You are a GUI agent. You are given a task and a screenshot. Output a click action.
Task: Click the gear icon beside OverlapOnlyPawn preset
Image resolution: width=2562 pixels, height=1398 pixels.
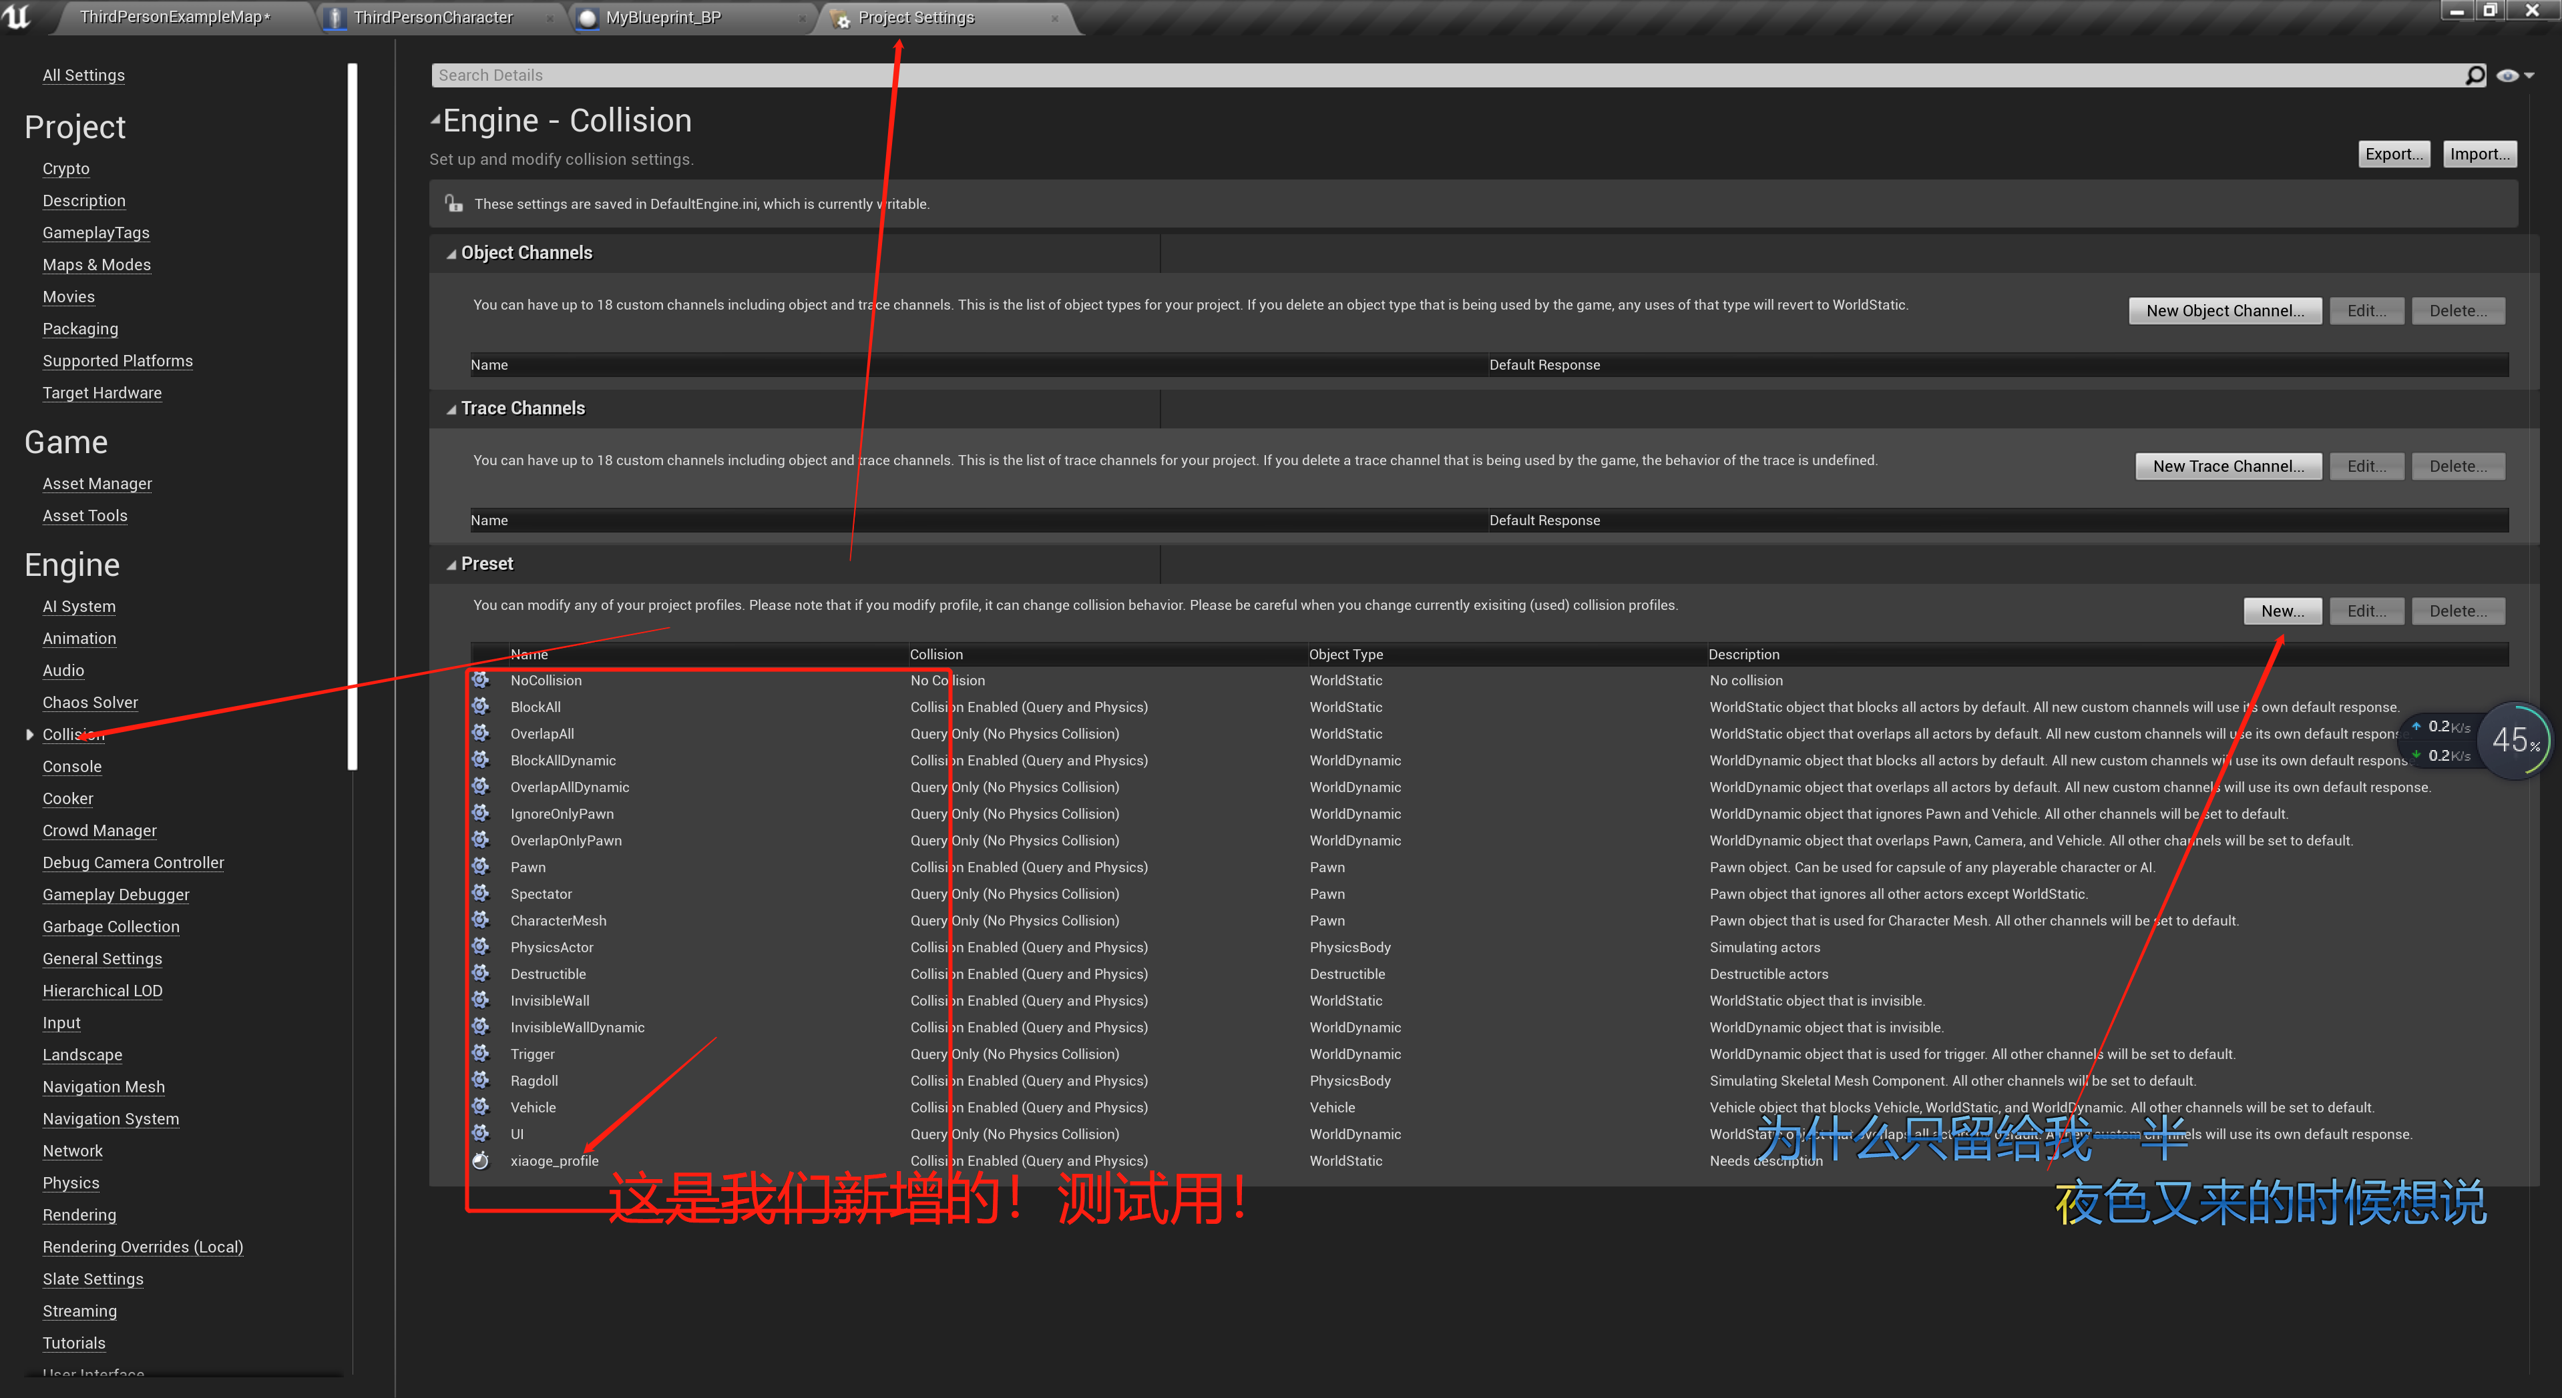coord(480,840)
